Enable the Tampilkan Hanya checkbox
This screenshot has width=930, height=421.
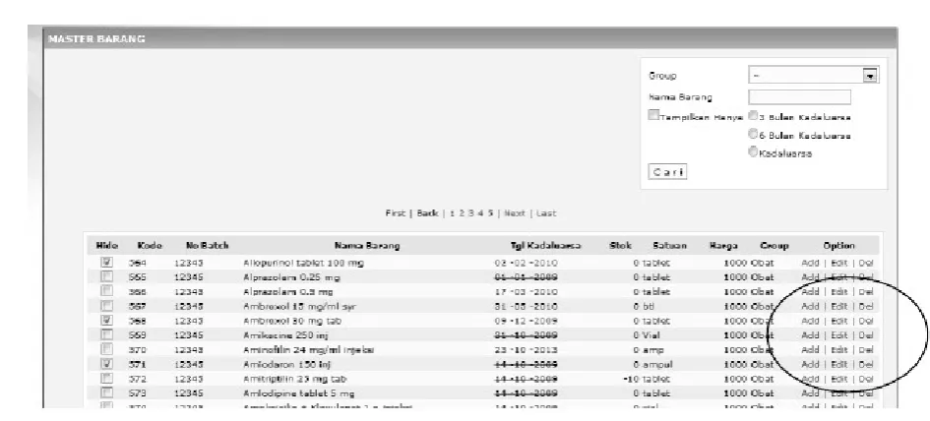653,115
